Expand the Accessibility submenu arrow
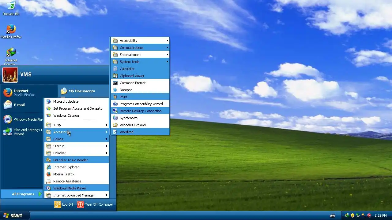The height and width of the screenshot is (220, 392). coord(168,41)
